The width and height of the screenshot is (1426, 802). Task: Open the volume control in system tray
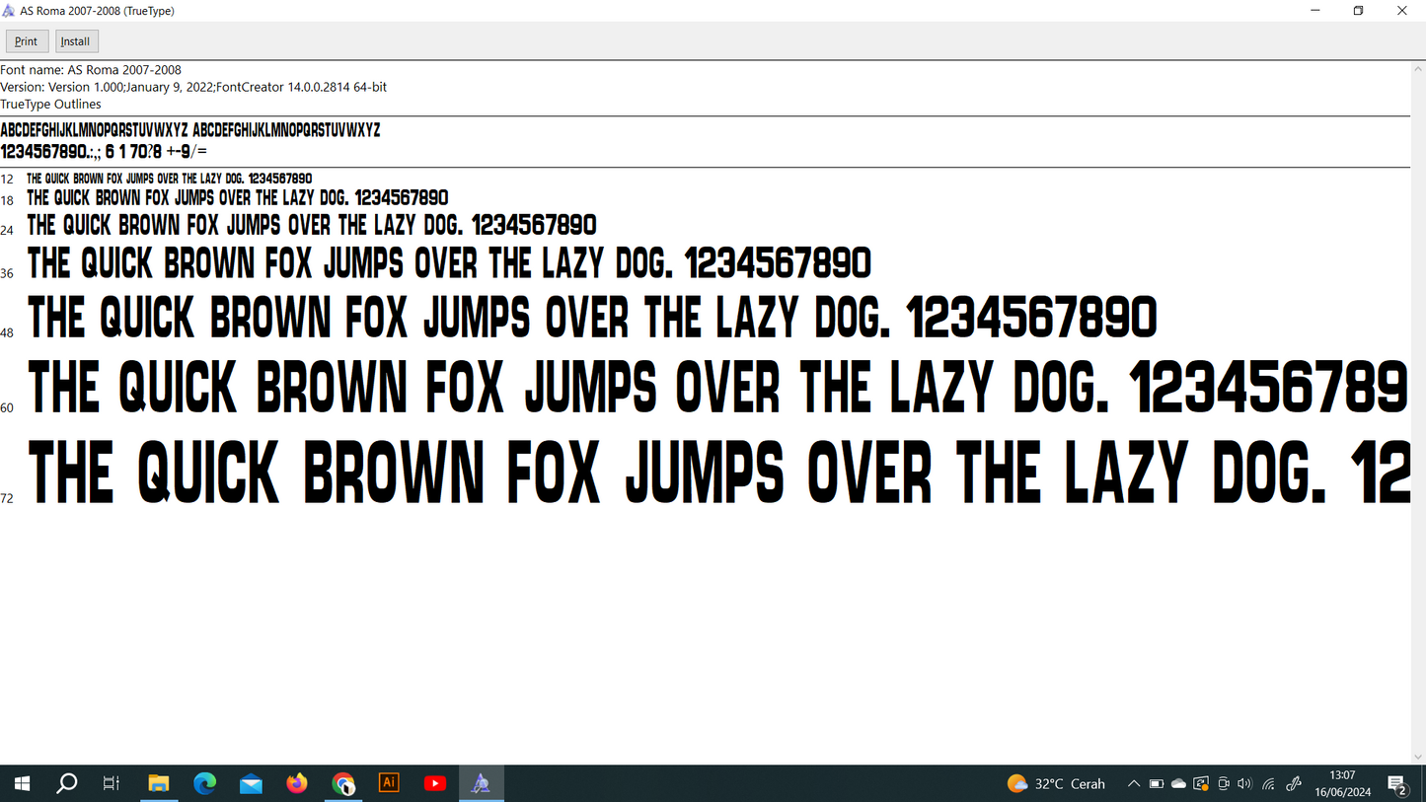[x=1244, y=784]
